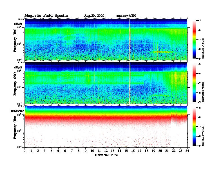
Task: Click the white data gap line in dH/dt spectrogram
Action: click(130, 39)
